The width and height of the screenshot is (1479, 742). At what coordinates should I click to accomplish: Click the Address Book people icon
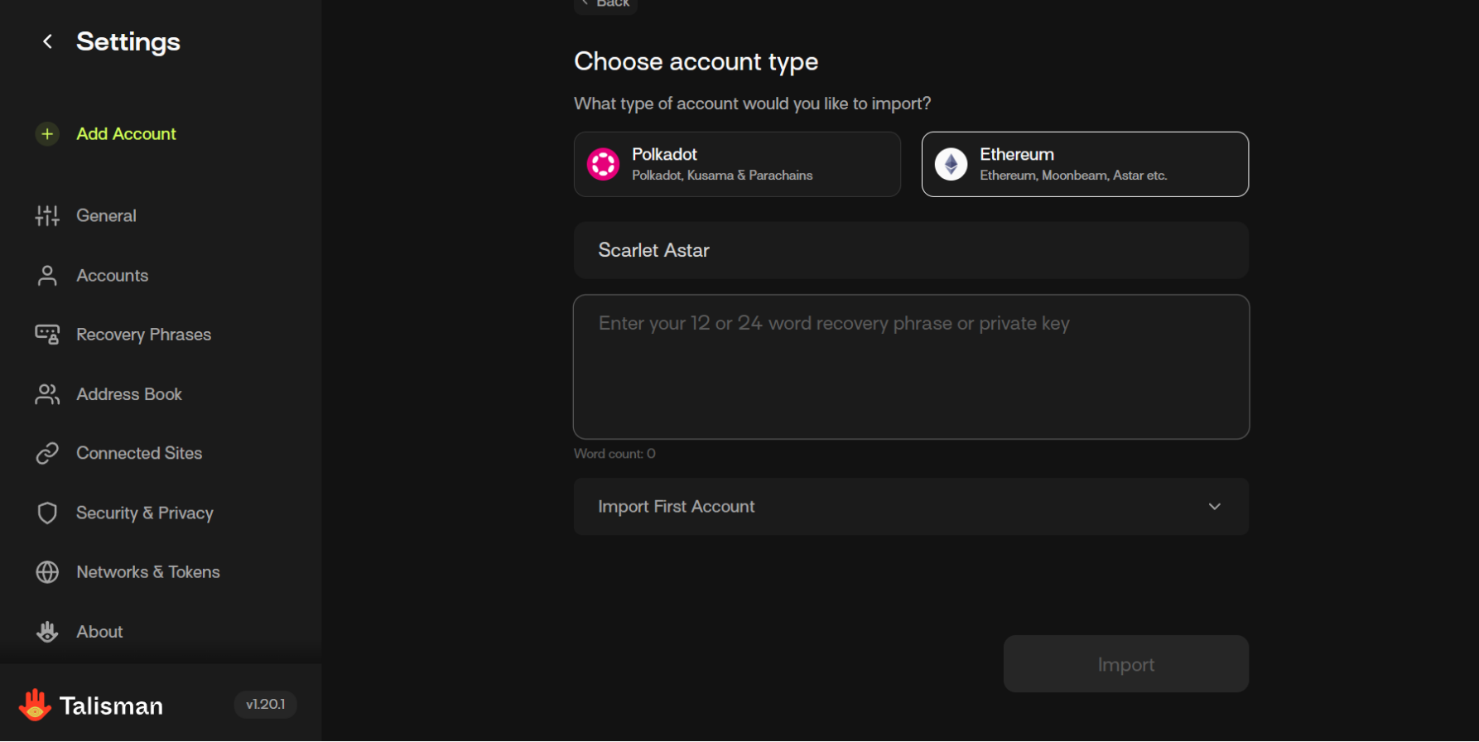point(47,394)
